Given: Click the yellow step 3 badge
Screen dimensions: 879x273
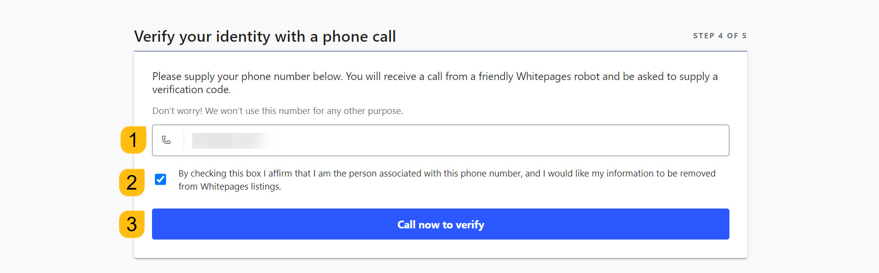Looking at the screenshot, I should pyautogui.click(x=132, y=224).
